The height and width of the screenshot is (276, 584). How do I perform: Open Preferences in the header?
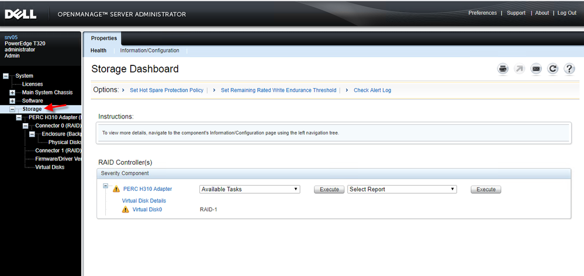coord(482,13)
